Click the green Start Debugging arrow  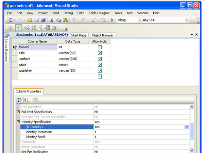point(112,20)
